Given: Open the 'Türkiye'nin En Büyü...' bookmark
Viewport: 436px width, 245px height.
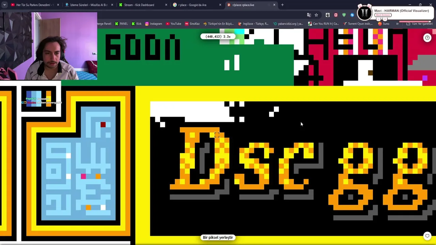Looking at the screenshot, I should (x=218, y=24).
